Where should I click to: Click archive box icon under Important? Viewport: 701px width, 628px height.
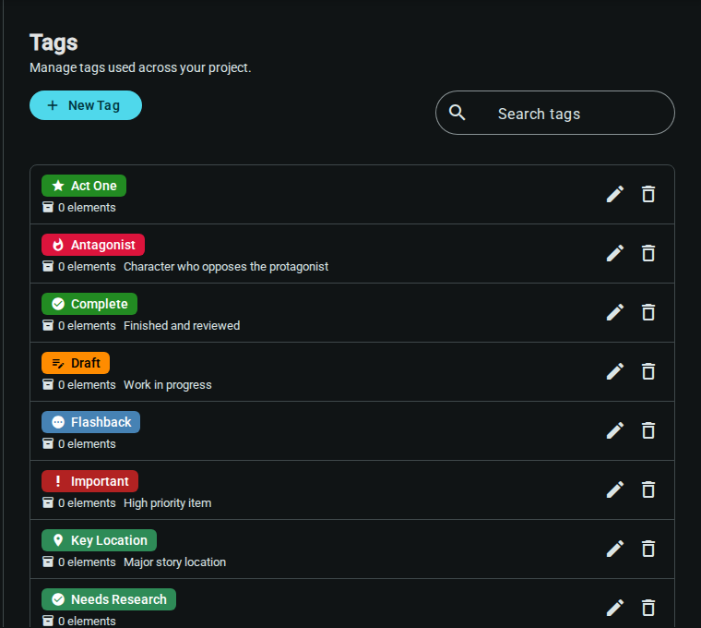coord(48,502)
